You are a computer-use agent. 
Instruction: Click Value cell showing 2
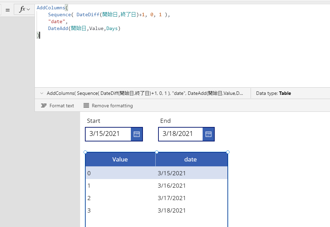tap(89, 198)
